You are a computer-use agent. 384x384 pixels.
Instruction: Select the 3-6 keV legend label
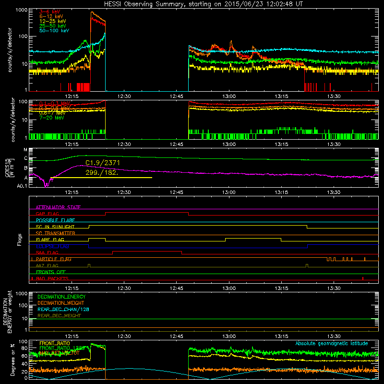(50, 12)
